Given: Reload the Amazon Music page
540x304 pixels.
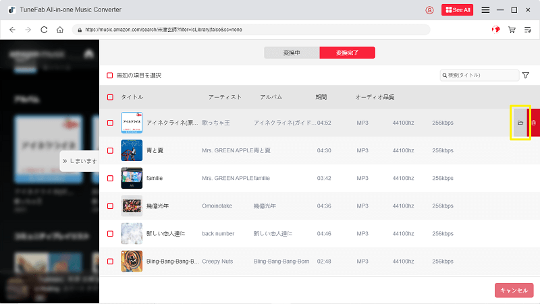Looking at the screenshot, I should pos(44,30).
